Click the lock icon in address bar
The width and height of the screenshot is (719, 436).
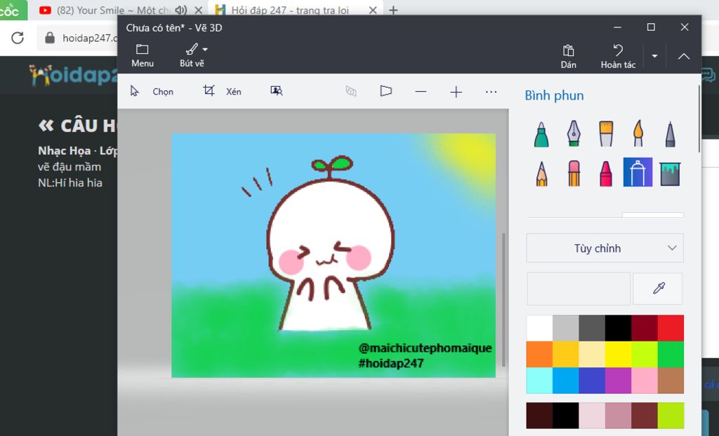point(50,38)
